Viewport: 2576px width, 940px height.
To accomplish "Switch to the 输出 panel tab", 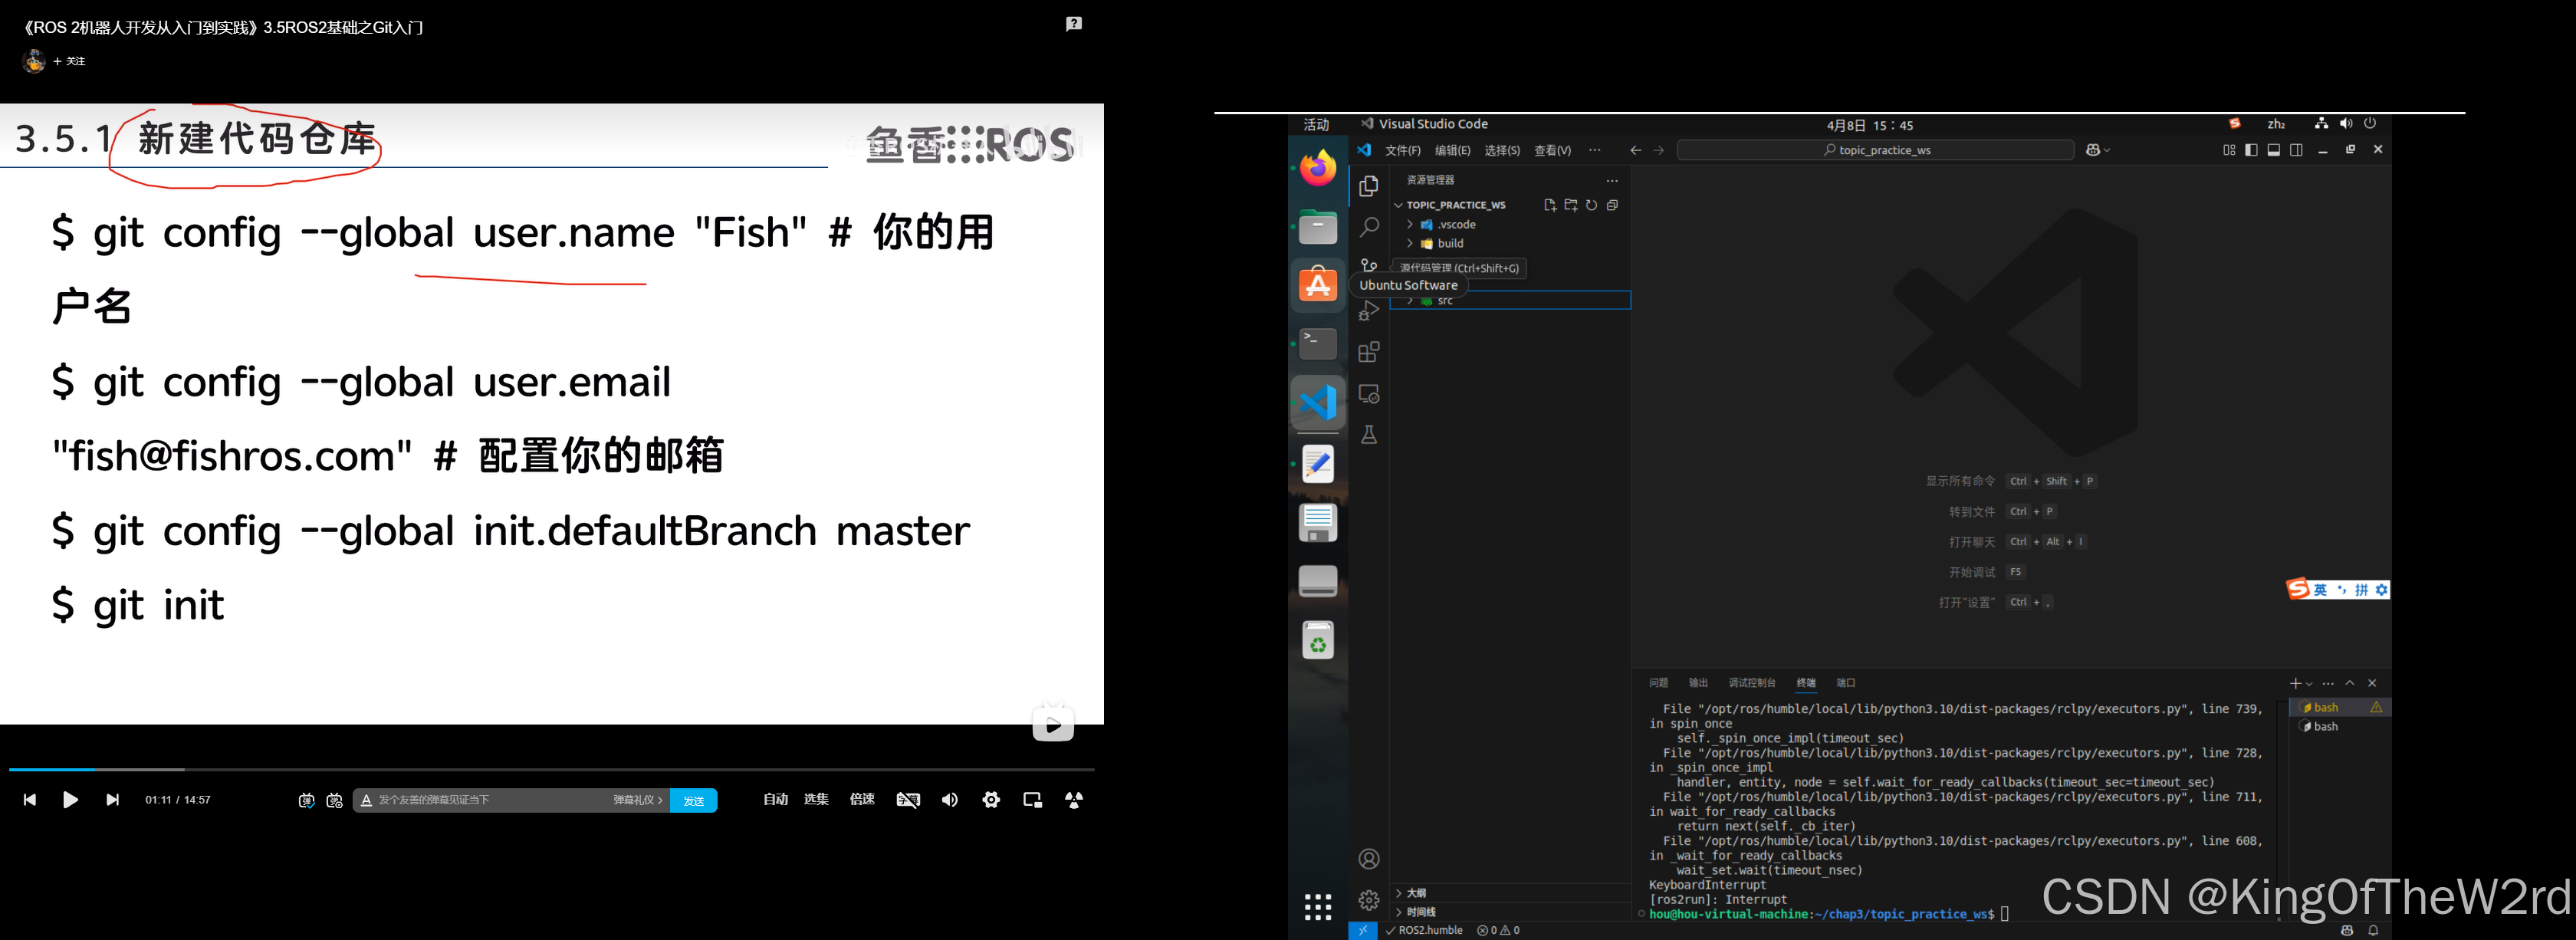I will [1698, 683].
